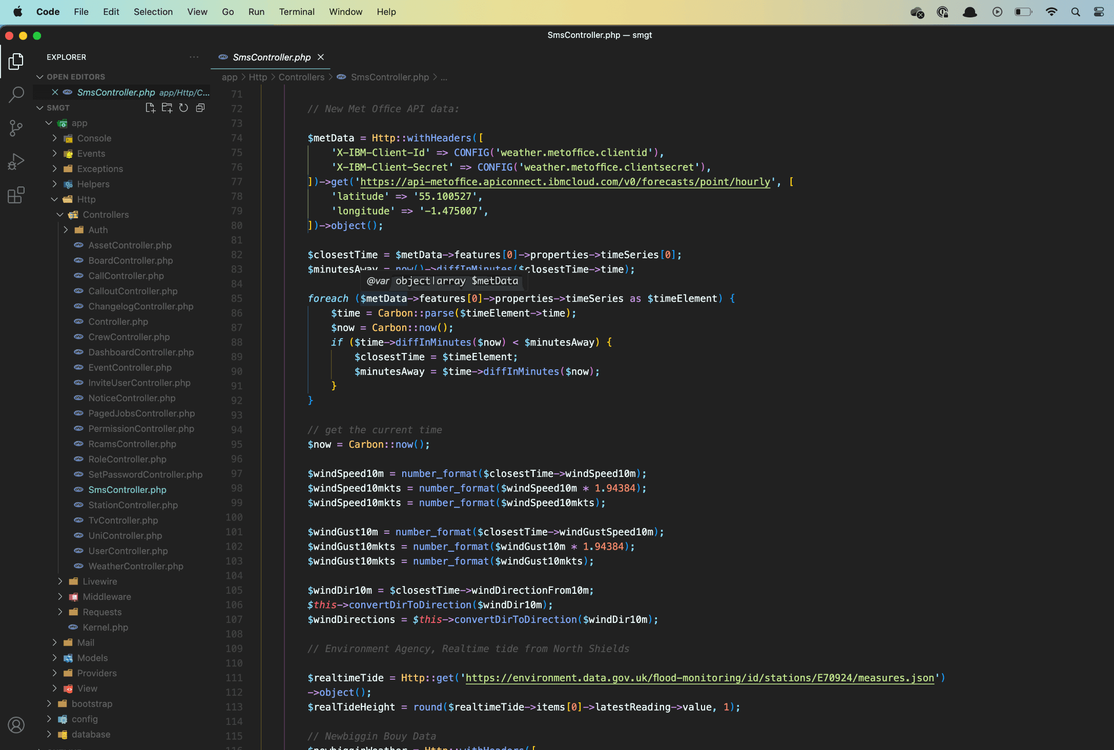
Task: Click the Controllers breadcrumb segment
Action: [301, 77]
